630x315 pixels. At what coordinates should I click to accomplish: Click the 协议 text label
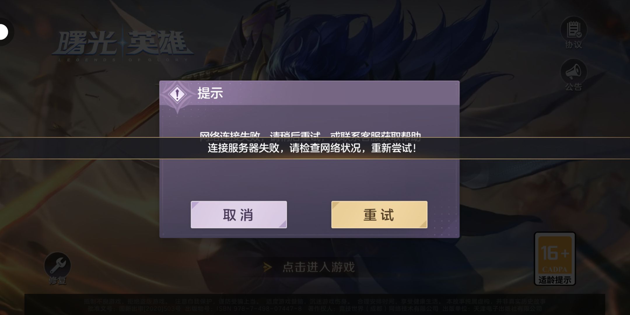pyautogui.click(x=573, y=45)
